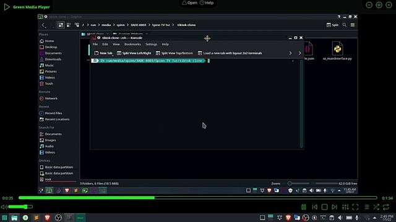The height and width of the screenshot is (222, 396).
Task: Open the clipboard icon in system tray
Action: coord(332,218)
